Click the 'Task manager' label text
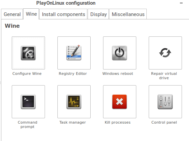Screen dimensions: 189x141 [x=73, y=122]
